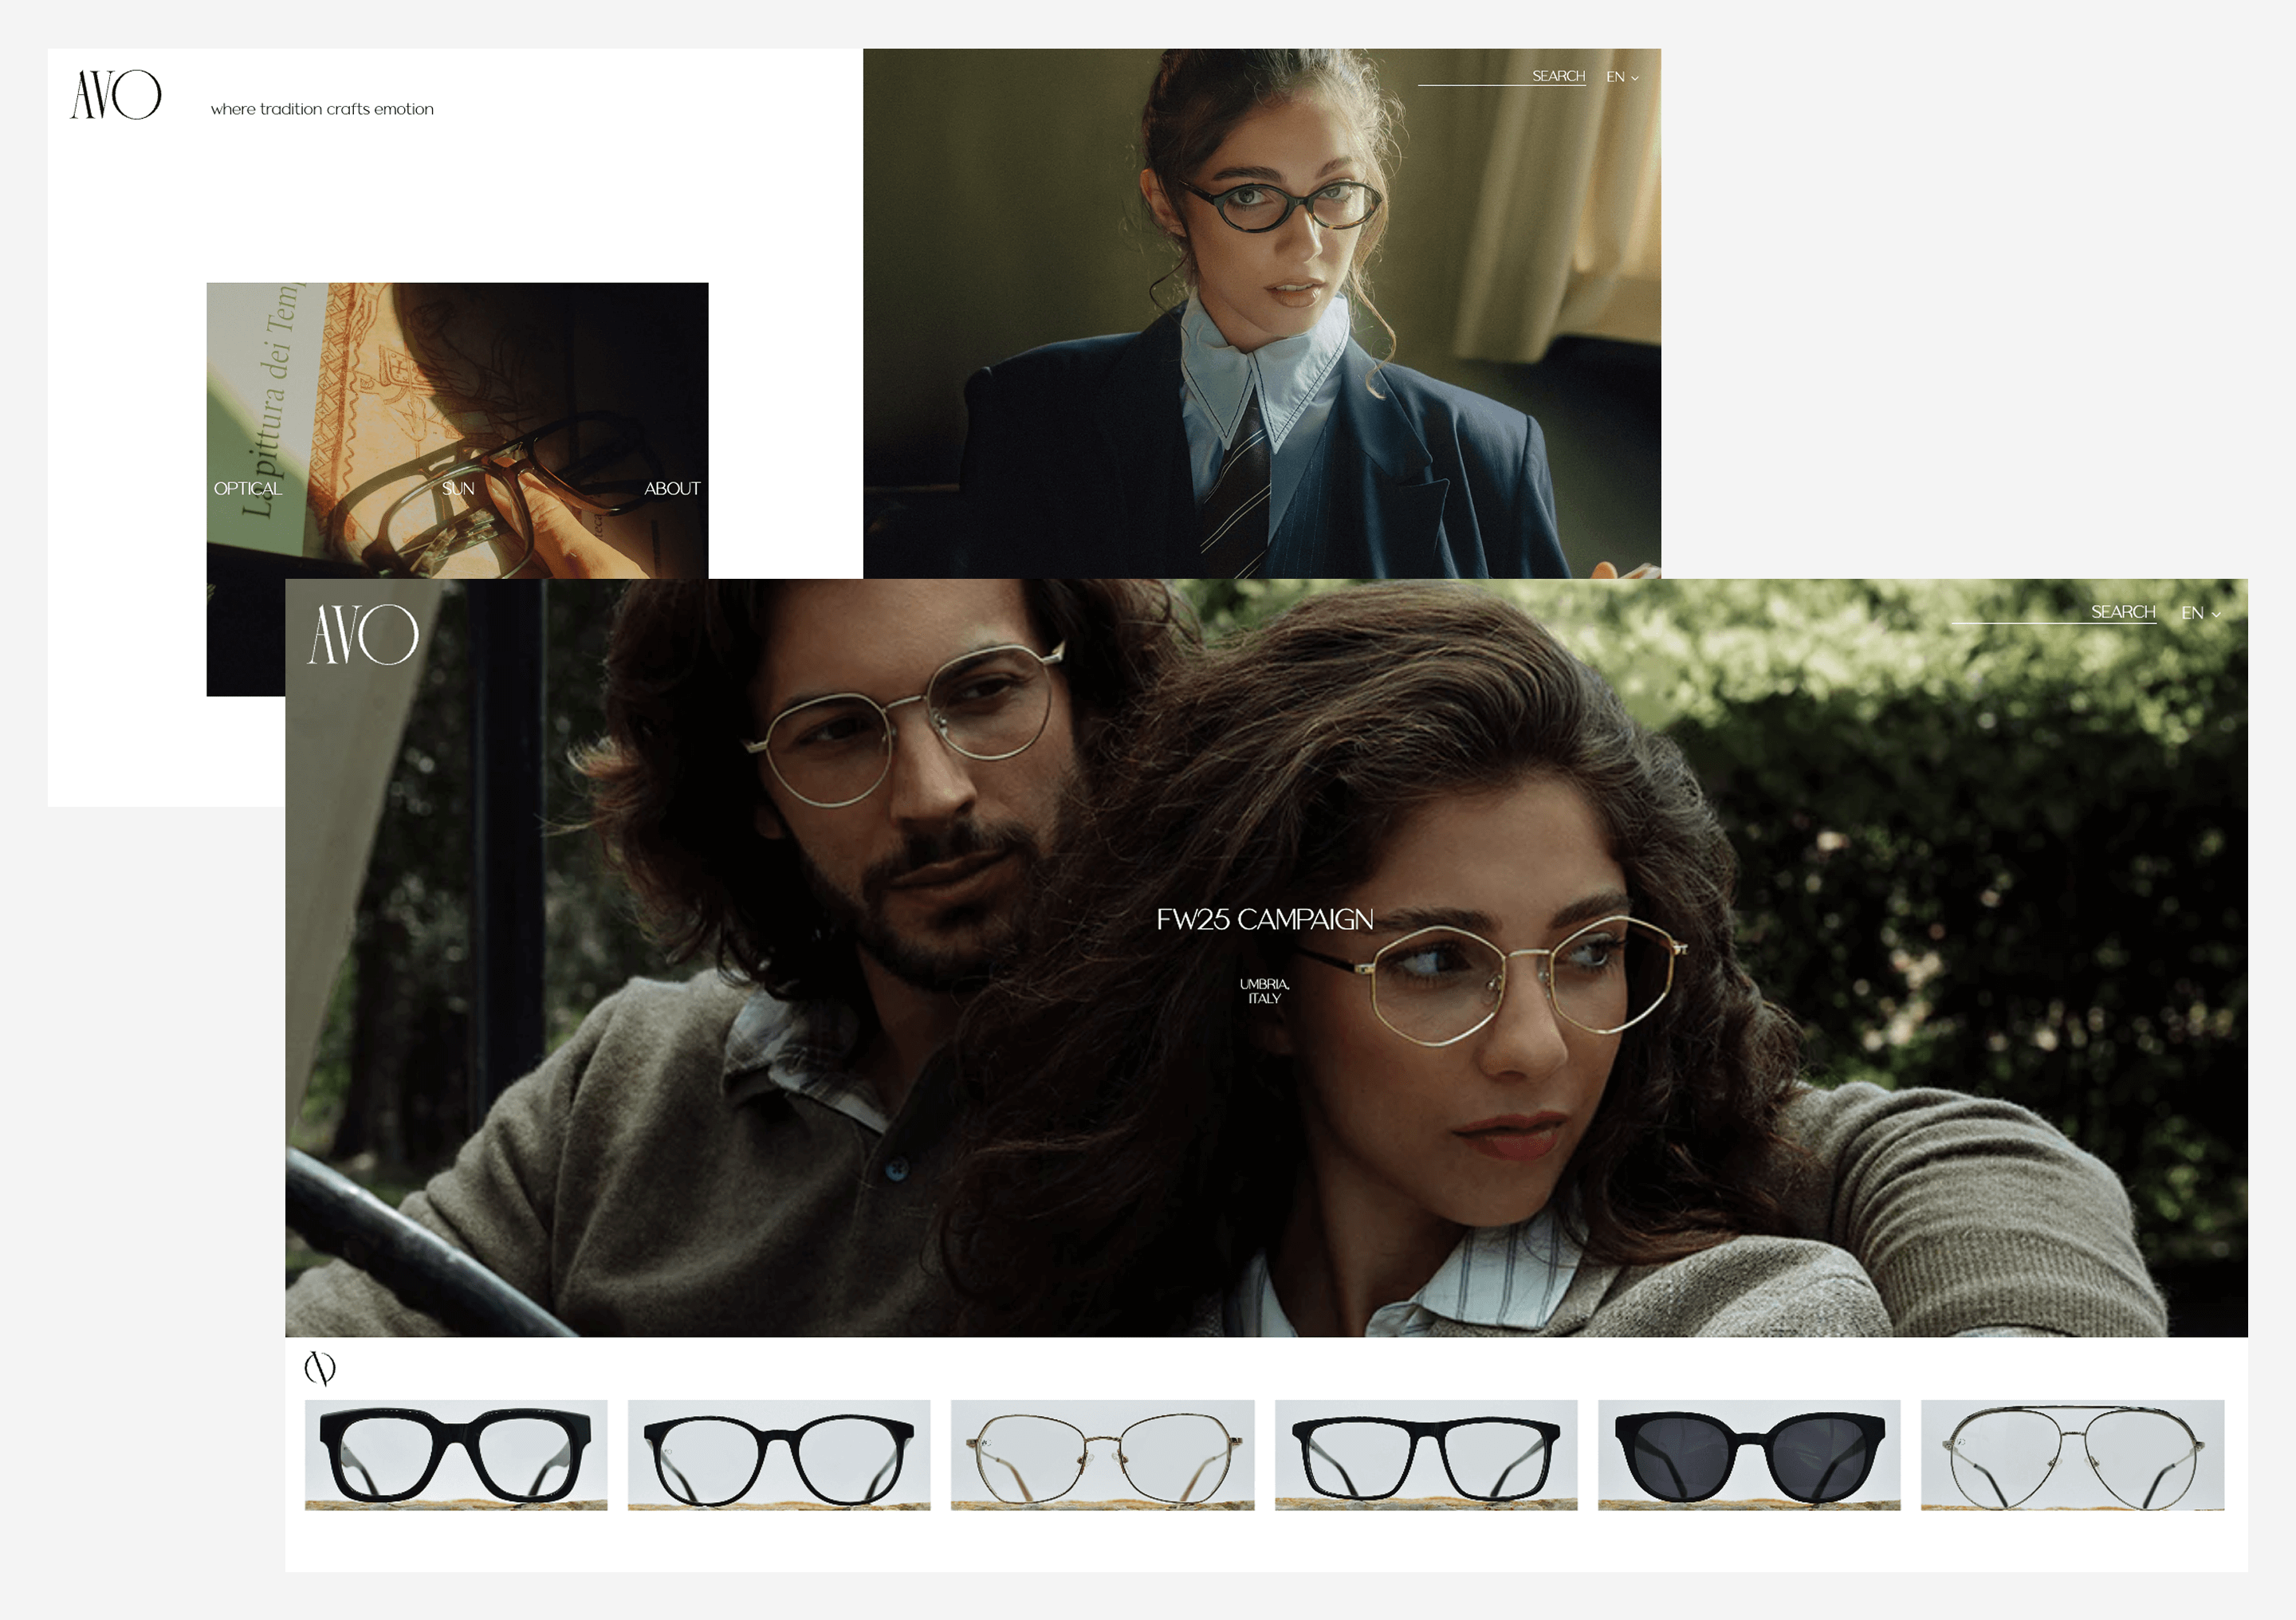Image resolution: width=2296 pixels, height=1620 pixels.
Task: Select the black sunglasses thumbnail
Action: [x=1749, y=1455]
